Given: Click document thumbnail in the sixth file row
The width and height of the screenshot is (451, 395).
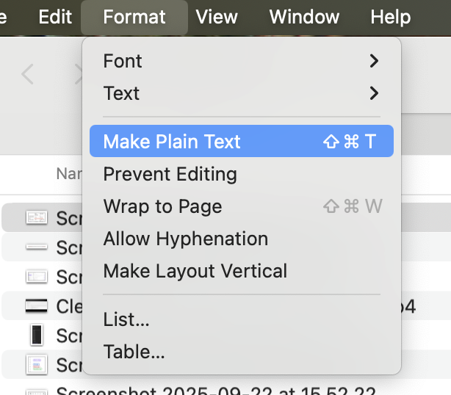Looking at the screenshot, I should click(36, 364).
